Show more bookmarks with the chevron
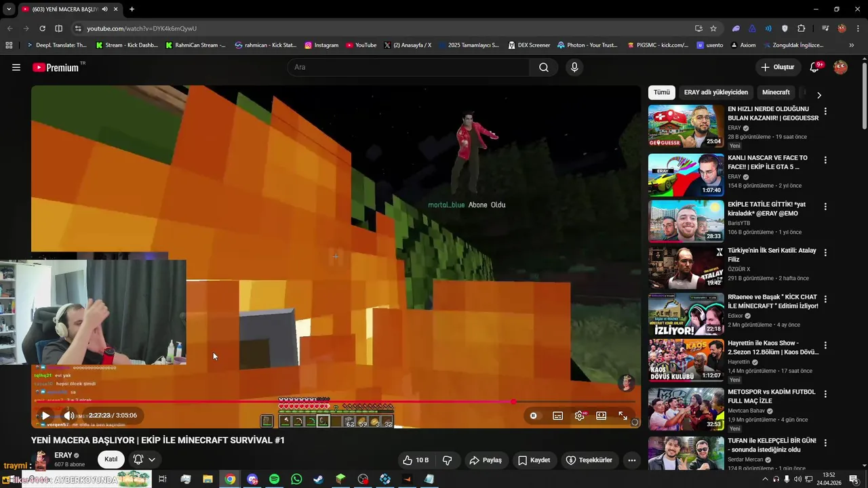The height and width of the screenshot is (488, 868). coord(852,45)
